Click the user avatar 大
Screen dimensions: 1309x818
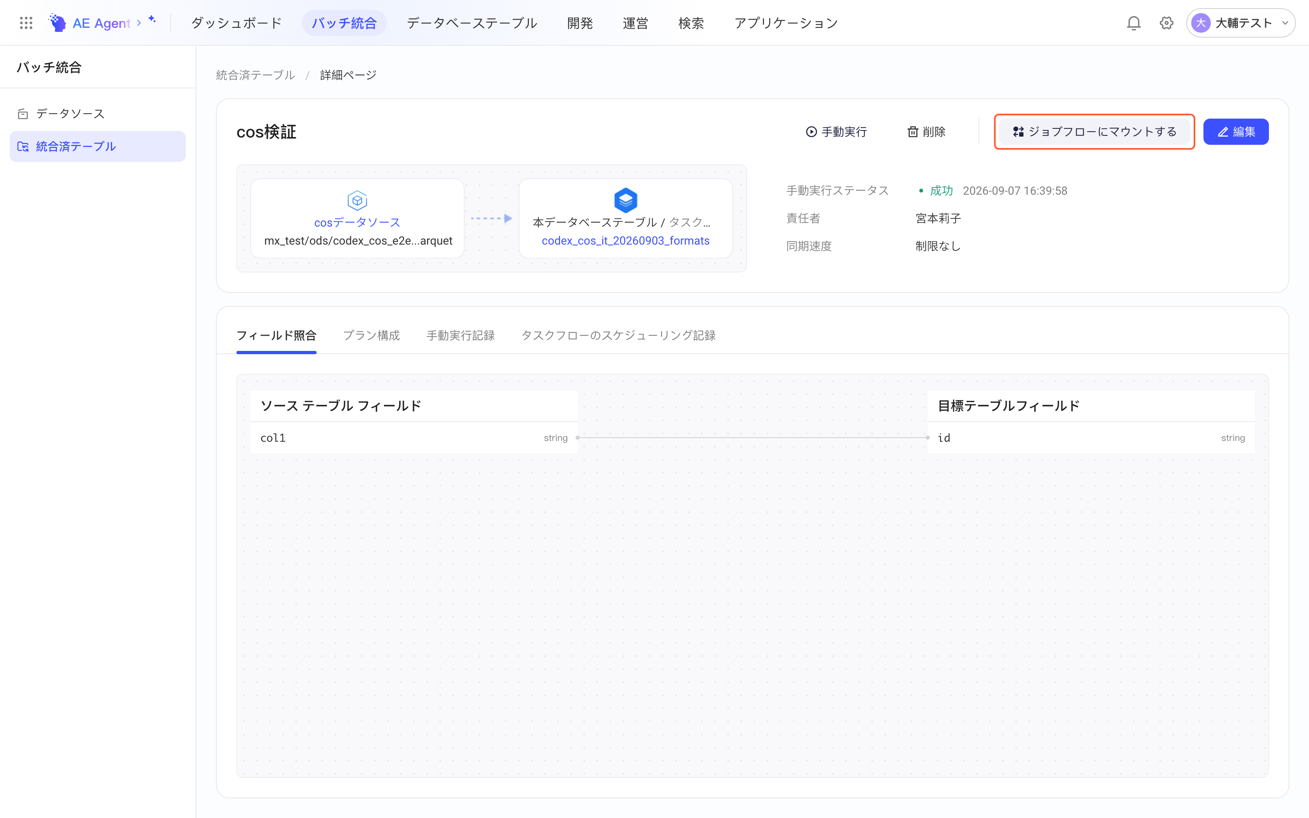[x=1200, y=23]
